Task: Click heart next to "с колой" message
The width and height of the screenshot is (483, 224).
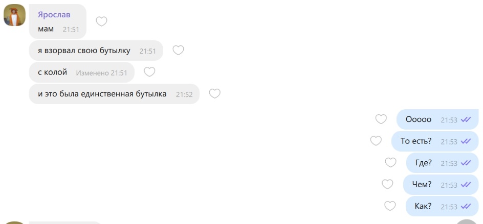Action: (x=149, y=72)
